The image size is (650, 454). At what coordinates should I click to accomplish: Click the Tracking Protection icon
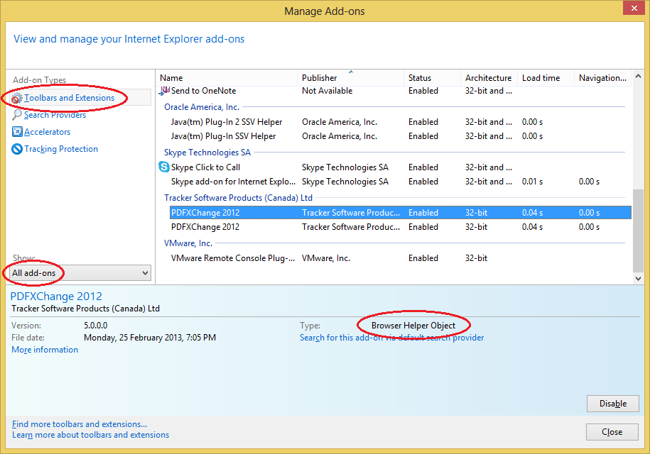click(17, 148)
